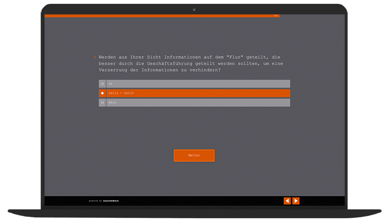
Task: Select the 'teils - teils' radio button
Action: click(102, 93)
